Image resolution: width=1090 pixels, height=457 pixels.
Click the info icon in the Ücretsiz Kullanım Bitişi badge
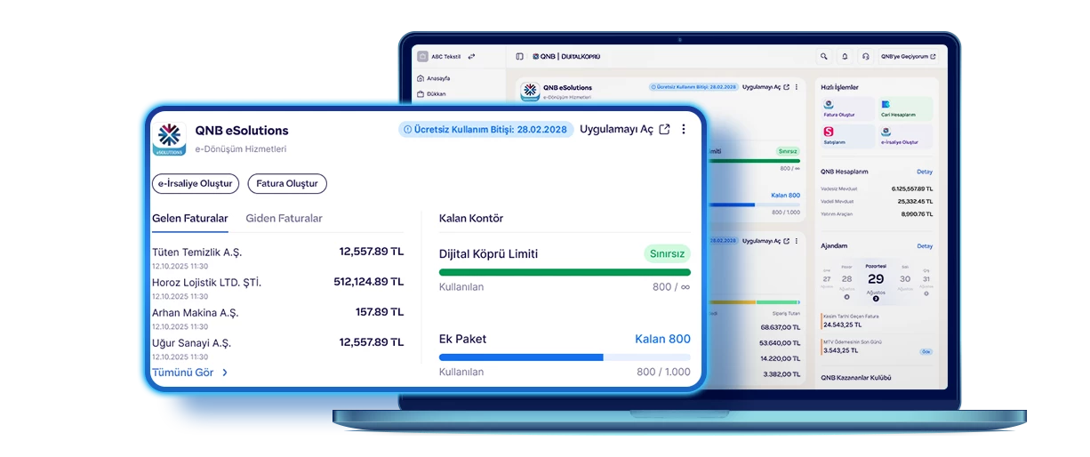pyautogui.click(x=408, y=130)
